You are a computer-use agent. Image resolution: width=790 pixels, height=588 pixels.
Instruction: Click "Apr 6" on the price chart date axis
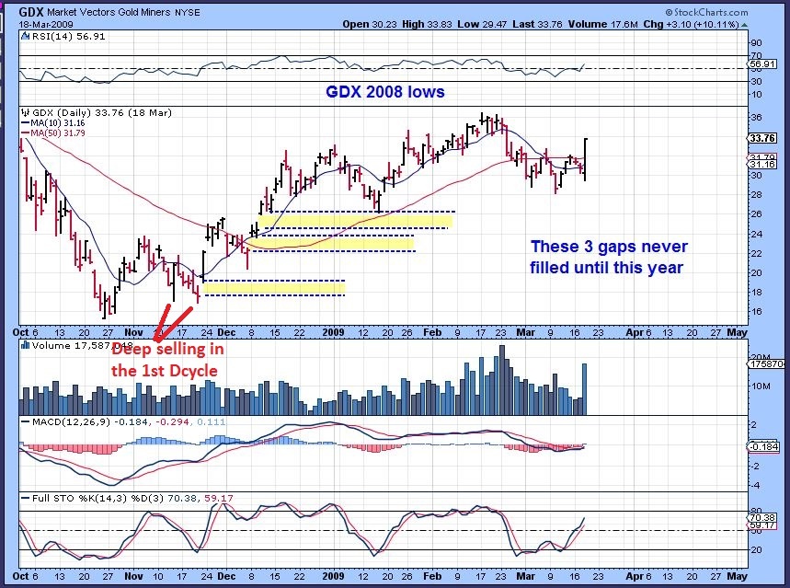point(638,332)
